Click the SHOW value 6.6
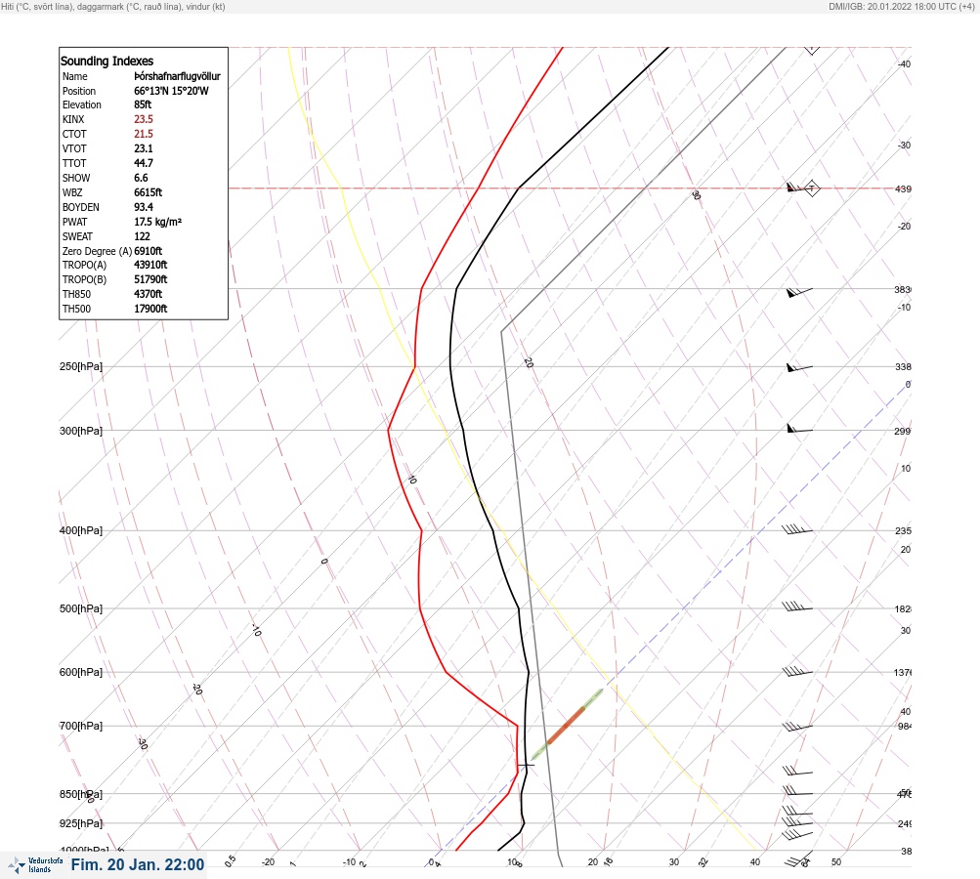 pyautogui.click(x=141, y=178)
